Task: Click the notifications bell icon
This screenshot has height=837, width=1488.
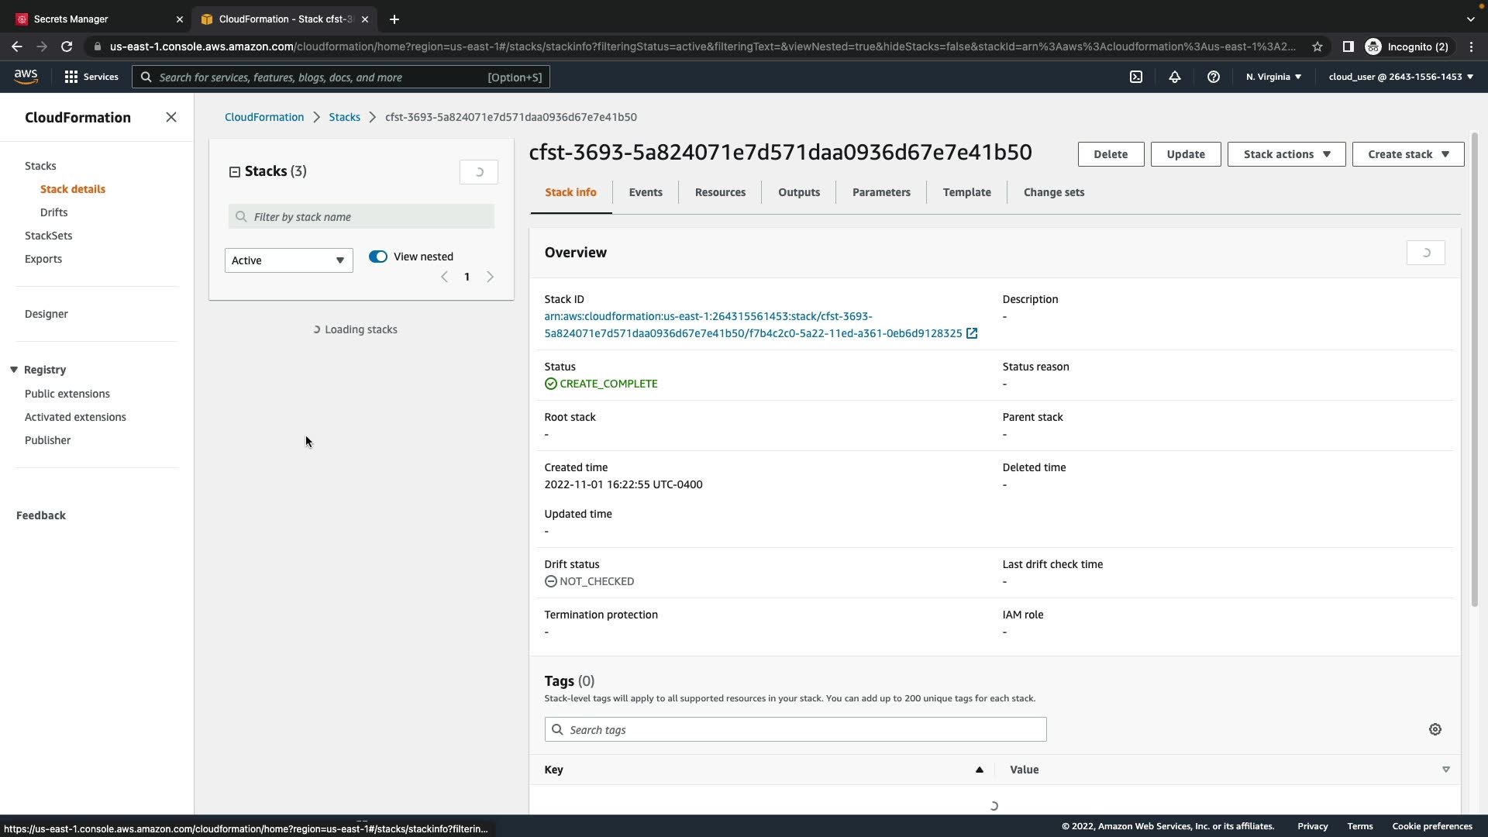Action: point(1175,77)
